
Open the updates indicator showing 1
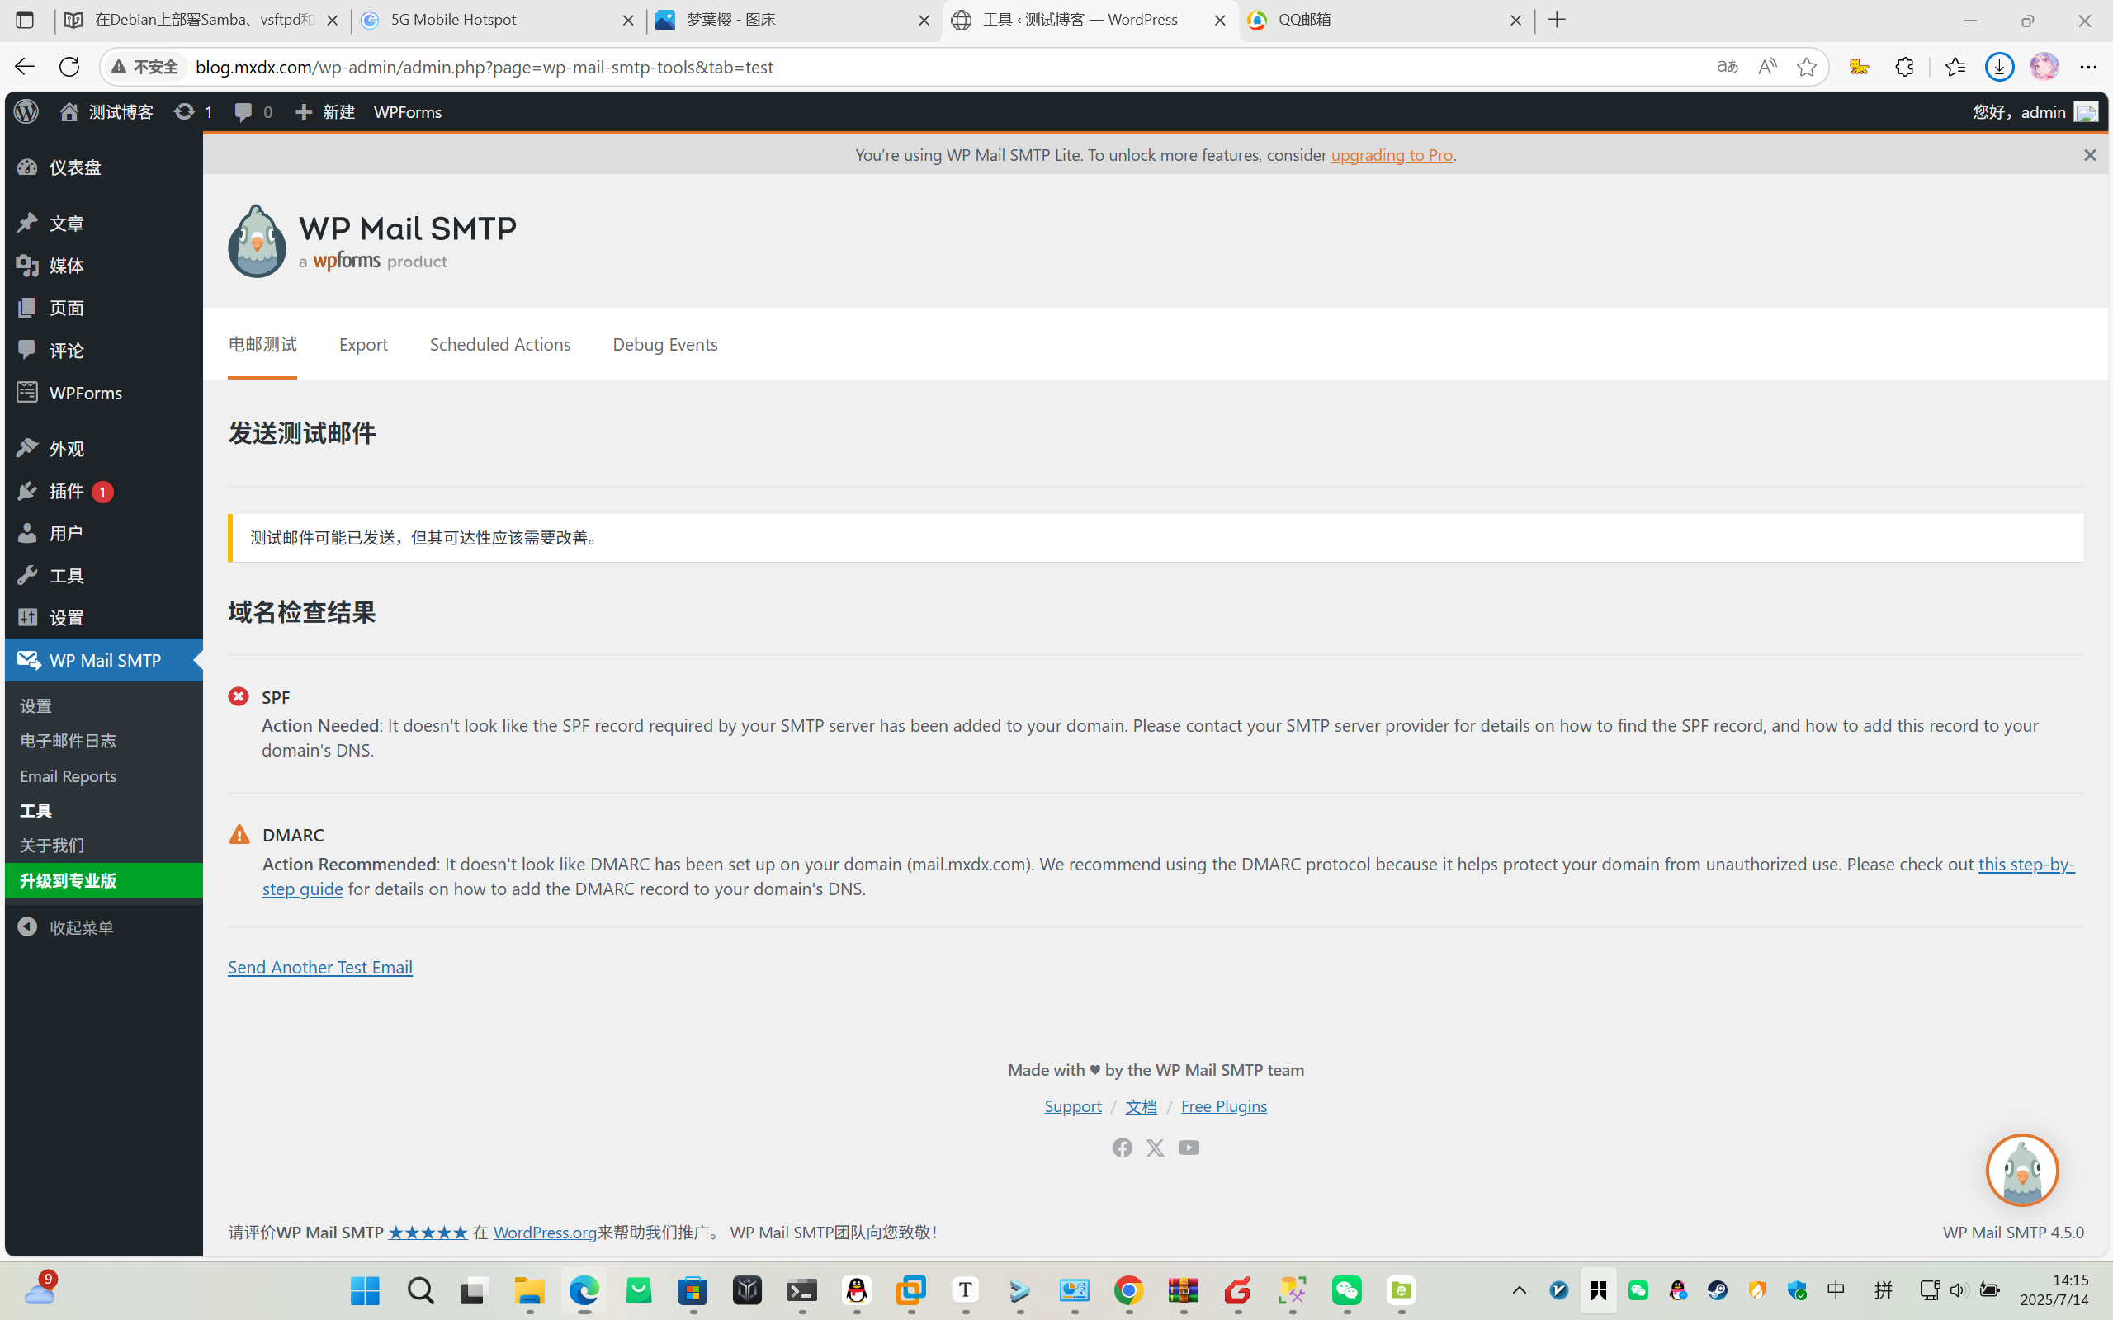click(x=193, y=111)
